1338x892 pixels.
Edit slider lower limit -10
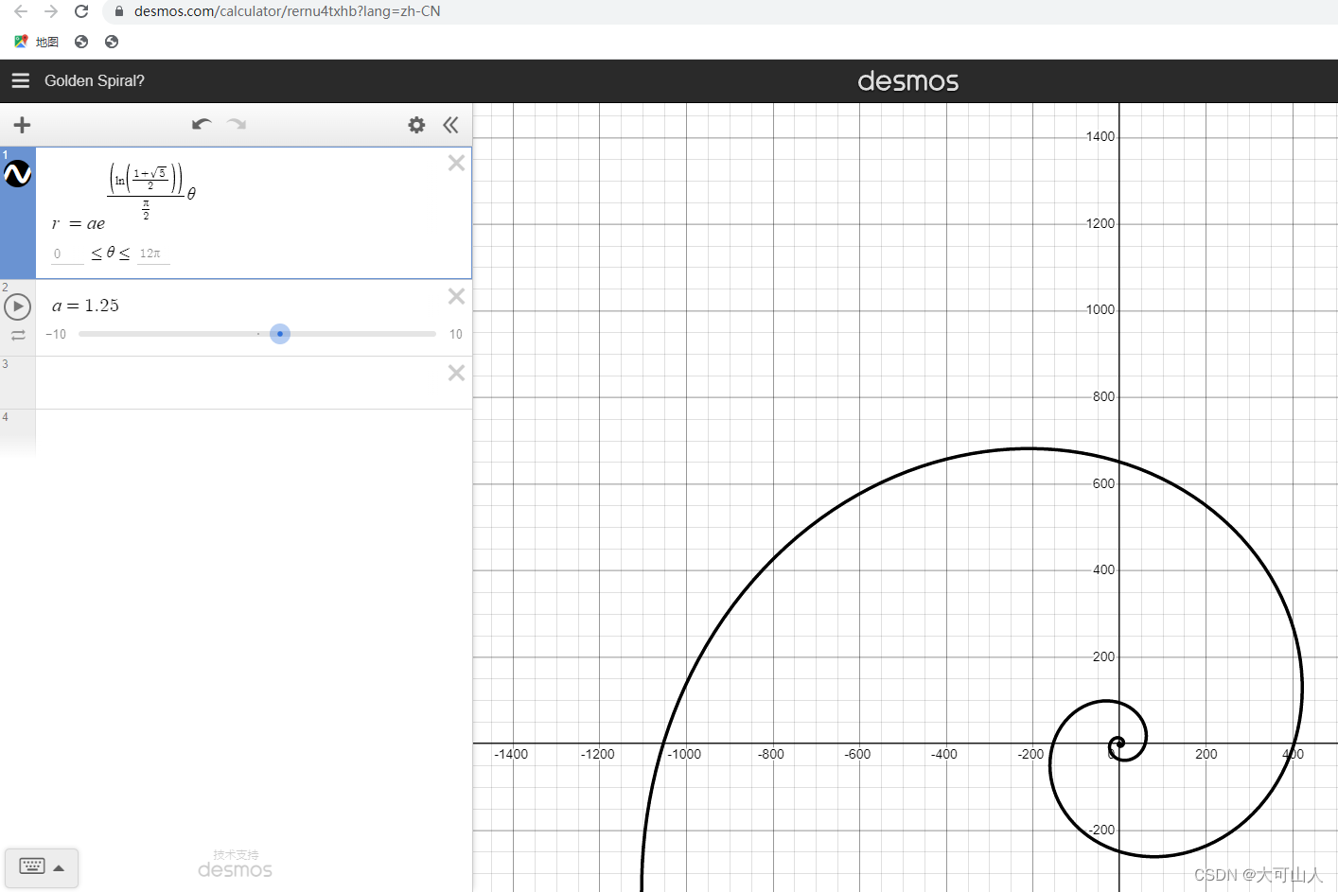(x=57, y=335)
